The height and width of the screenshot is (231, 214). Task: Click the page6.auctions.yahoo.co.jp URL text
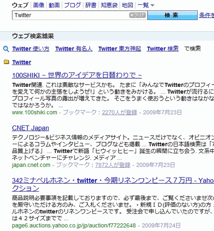point(74,225)
